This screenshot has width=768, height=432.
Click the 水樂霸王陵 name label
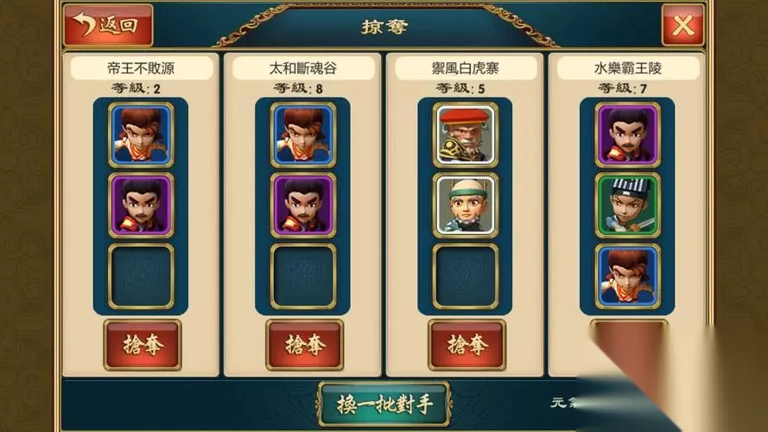tap(628, 67)
